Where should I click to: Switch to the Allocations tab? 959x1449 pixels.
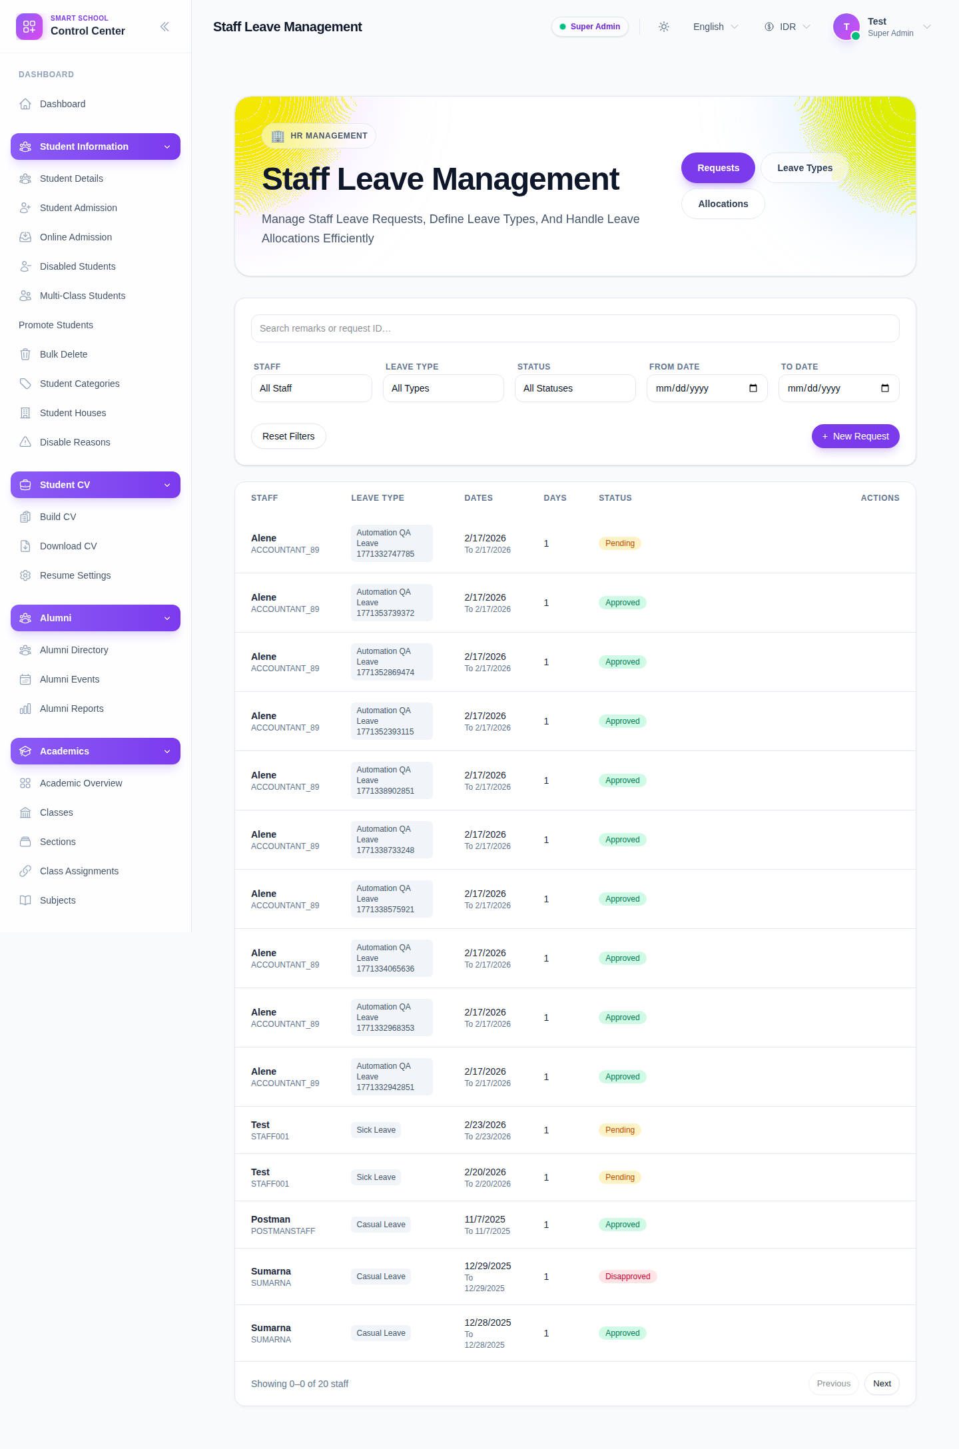click(723, 204)
